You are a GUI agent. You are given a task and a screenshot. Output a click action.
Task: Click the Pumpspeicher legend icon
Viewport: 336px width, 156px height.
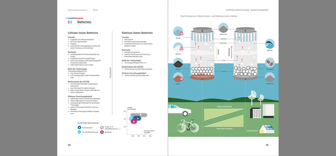coord(80,128)
